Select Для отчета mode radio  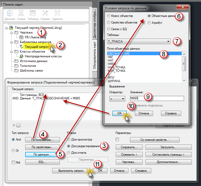point(69,153)
